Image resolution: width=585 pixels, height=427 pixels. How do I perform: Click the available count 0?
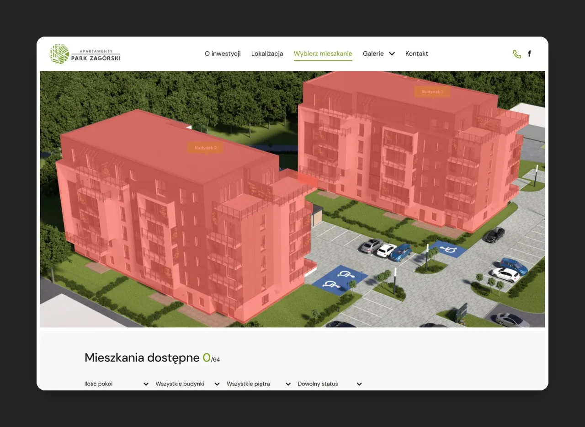pos(207,358)
